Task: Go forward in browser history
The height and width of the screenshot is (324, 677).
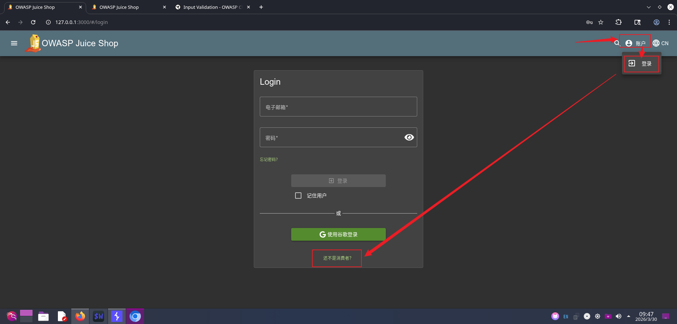Action: coord(20,22)
